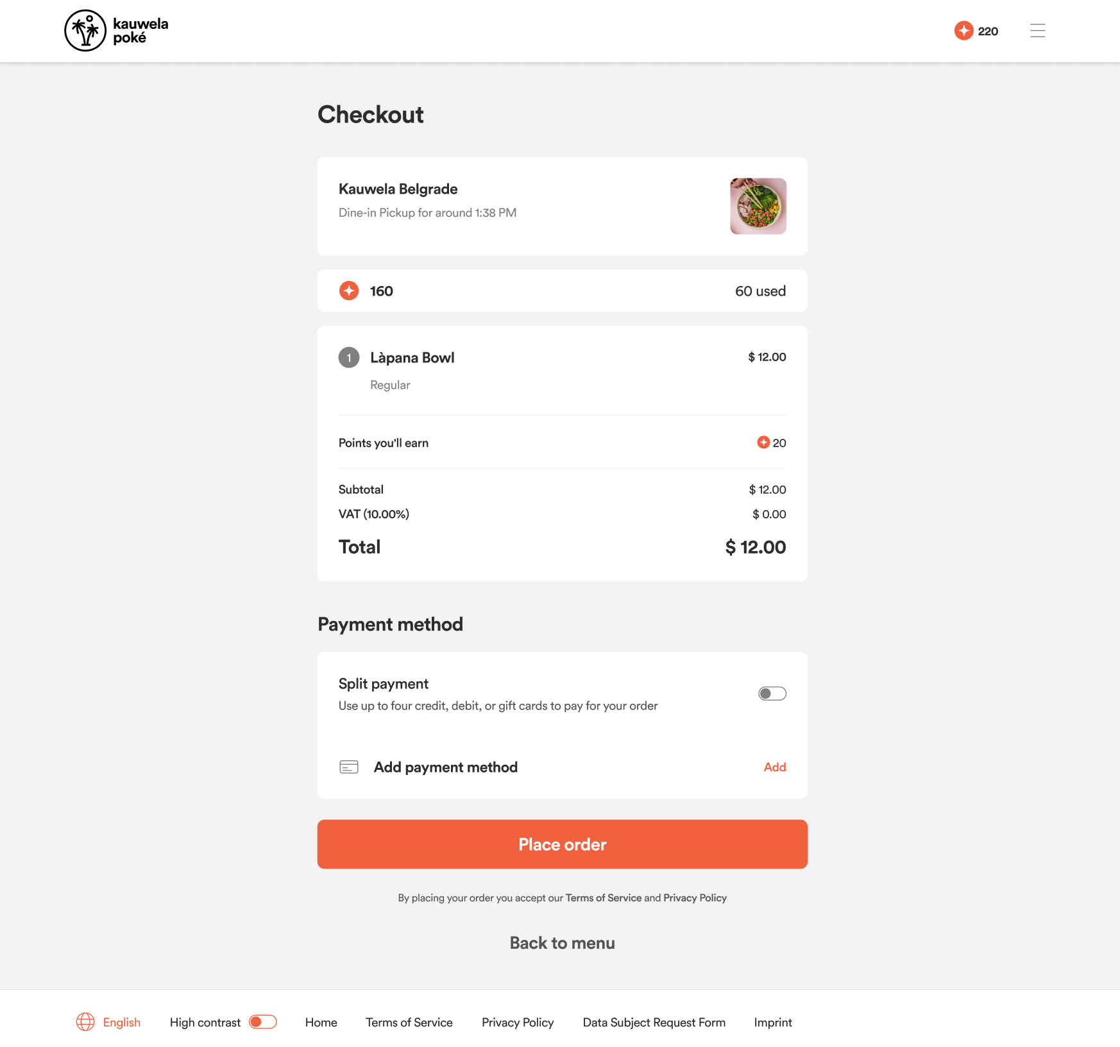The image size is (1120, 1047).
Task: Expand the 160 points redemption row
Action: tap(562, 291)
